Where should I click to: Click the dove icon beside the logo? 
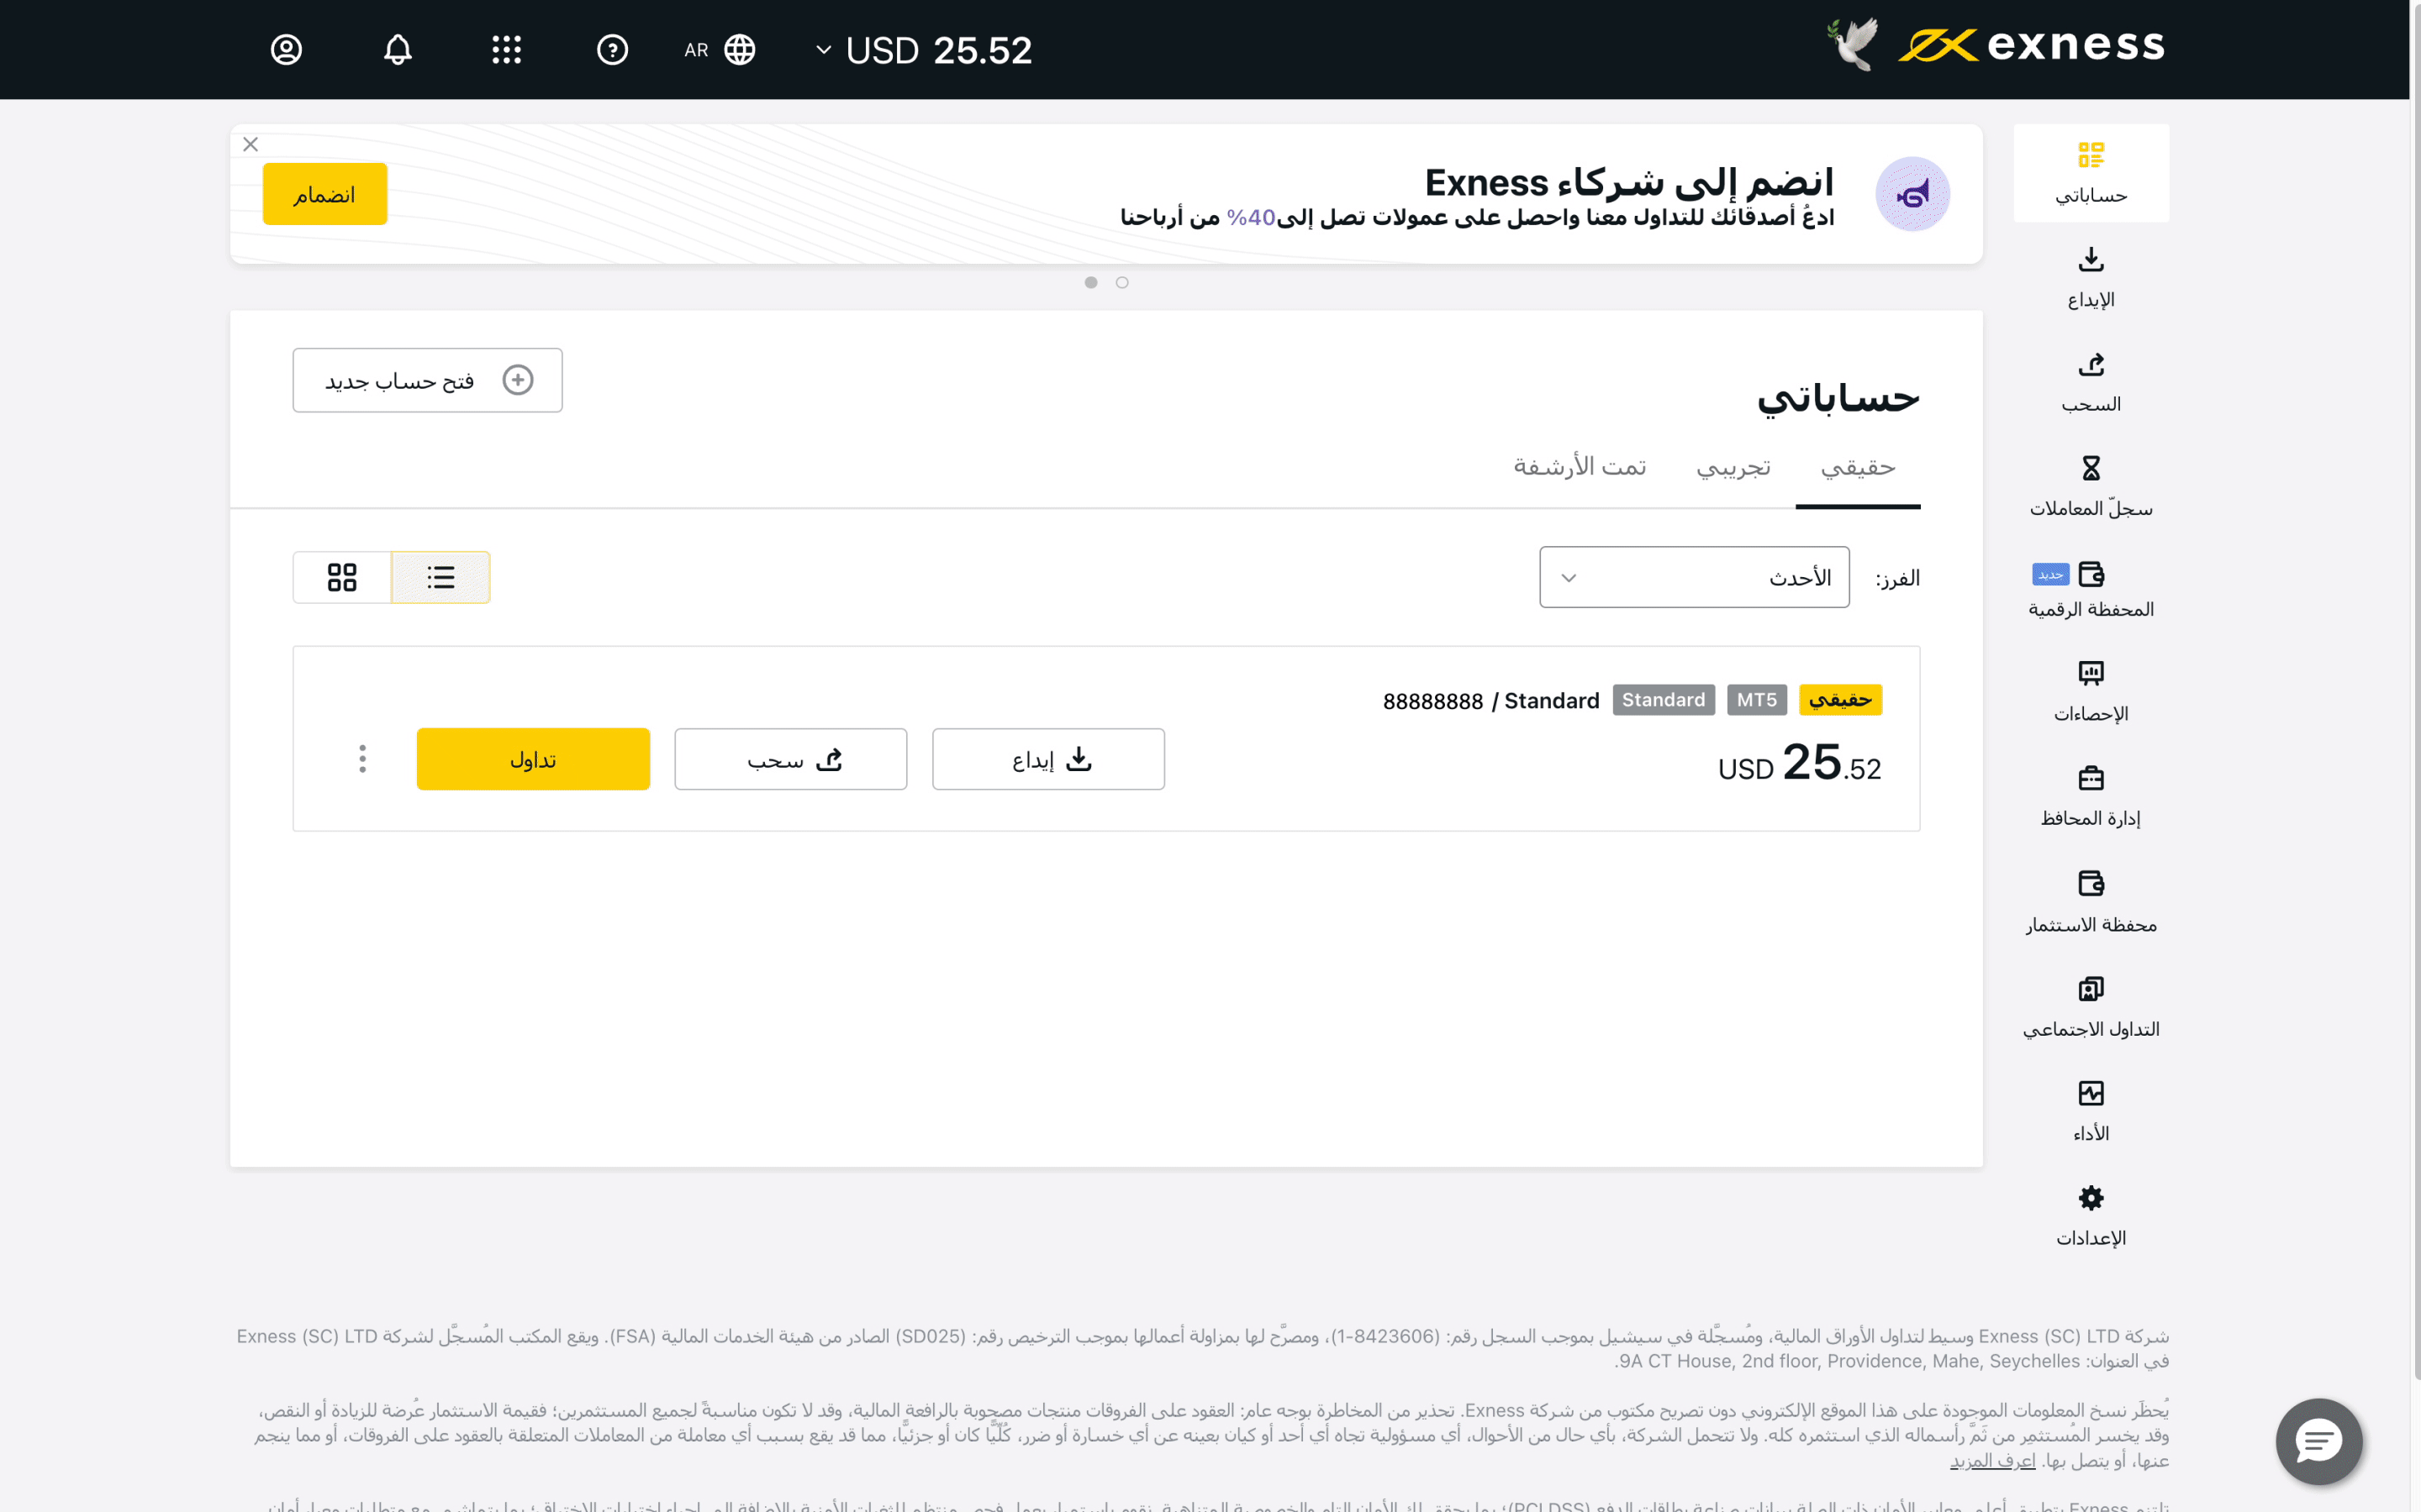click(1853, 44)
